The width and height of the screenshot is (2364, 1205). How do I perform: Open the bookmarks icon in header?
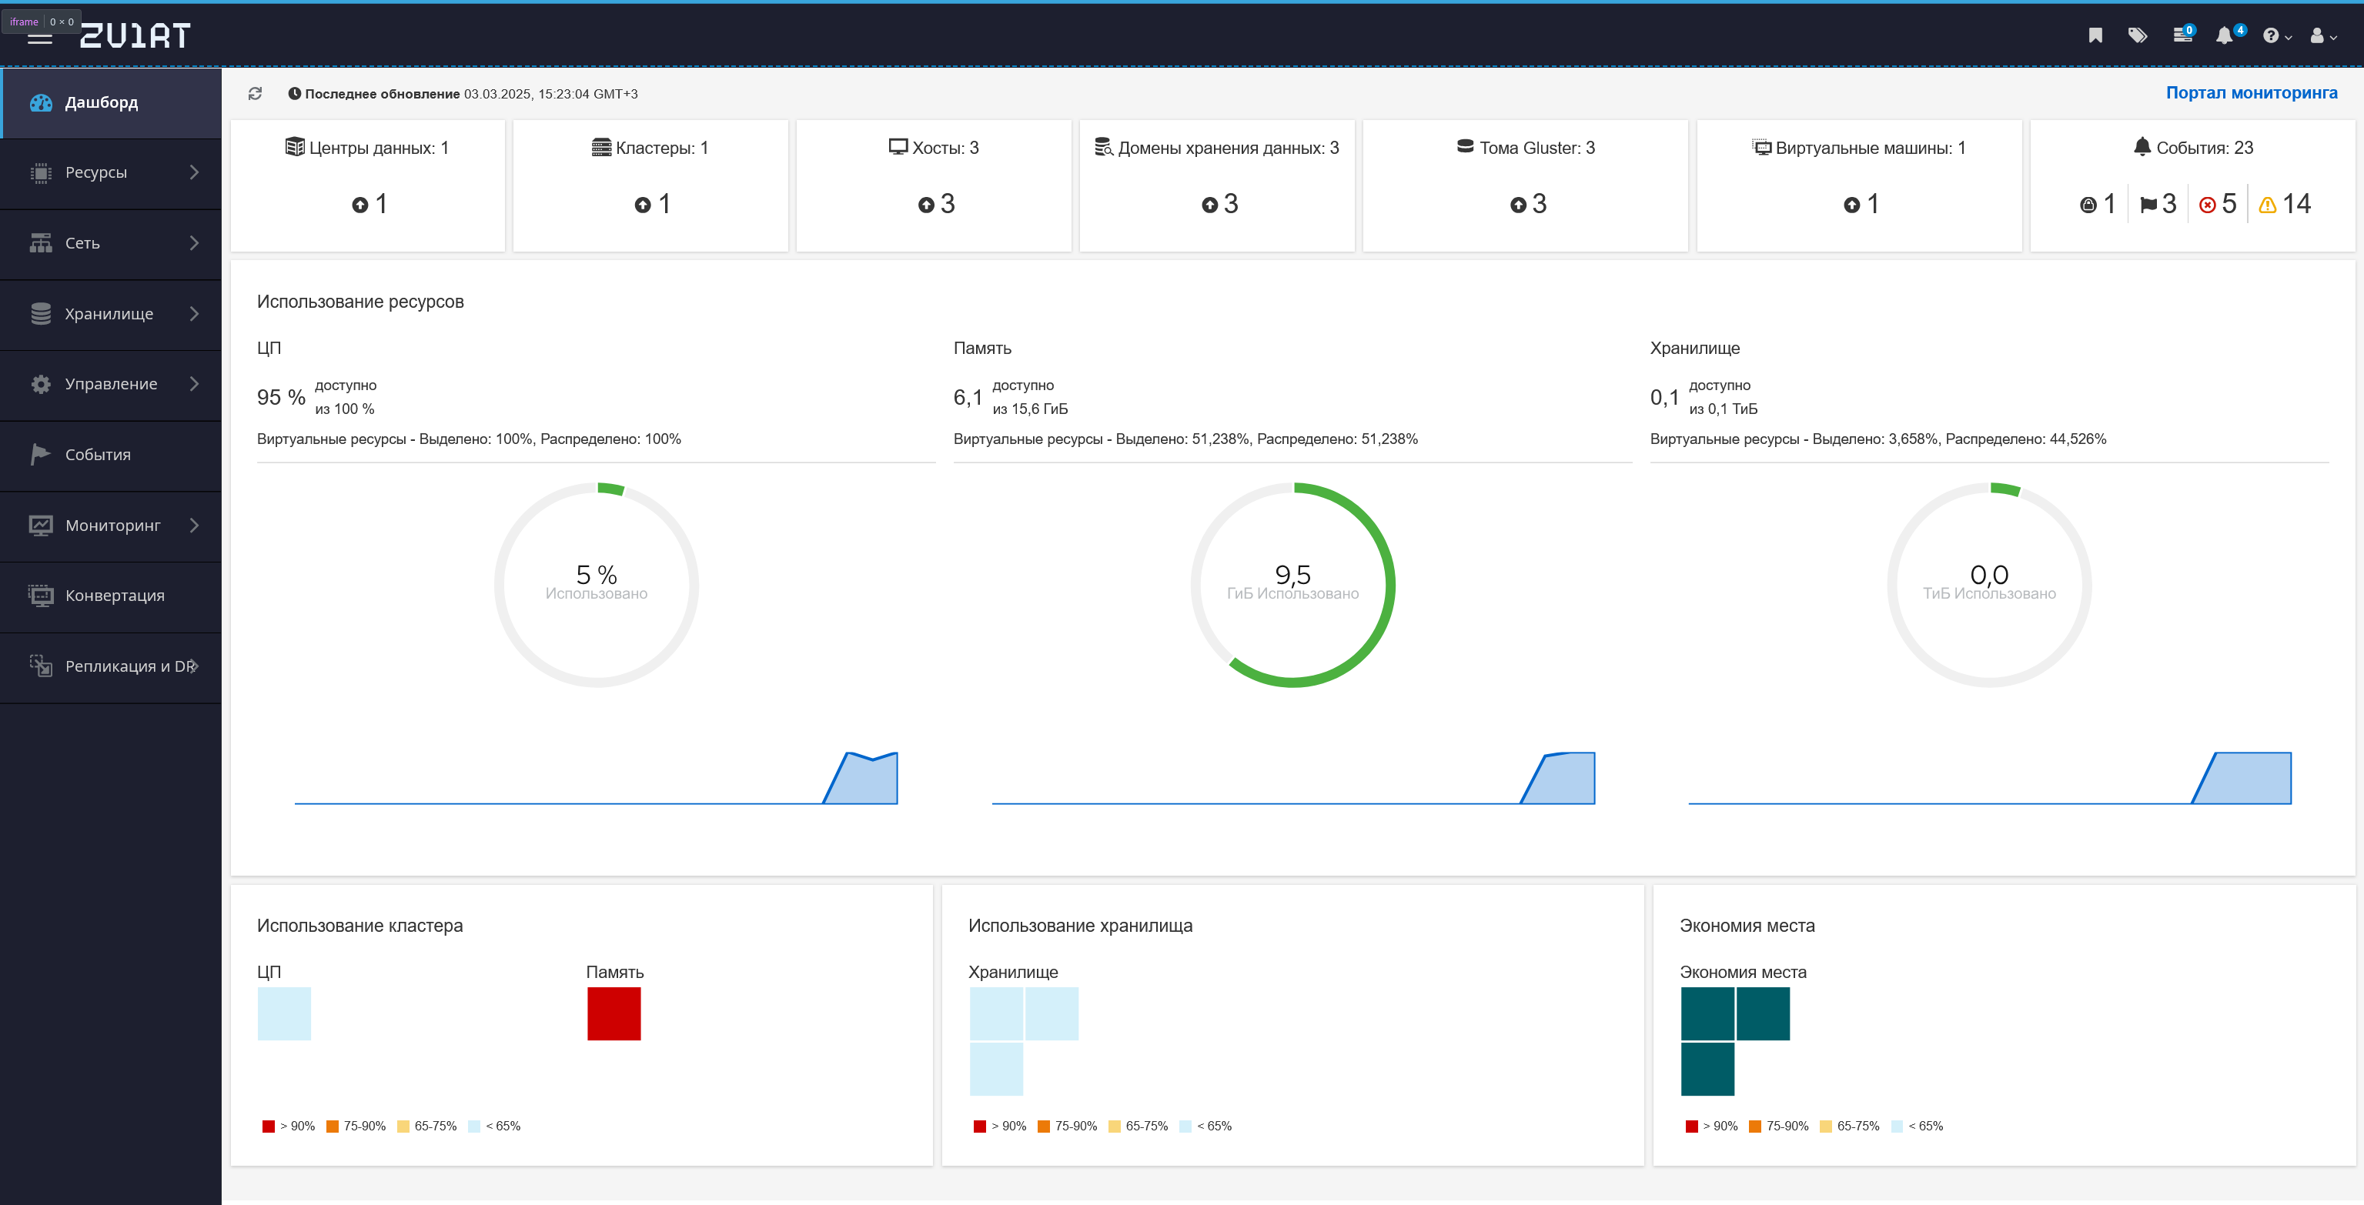click(x=2095, y=35)
